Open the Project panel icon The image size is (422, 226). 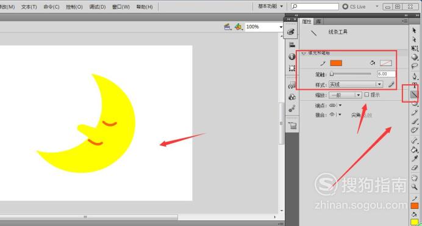click(x=292, y=125)
